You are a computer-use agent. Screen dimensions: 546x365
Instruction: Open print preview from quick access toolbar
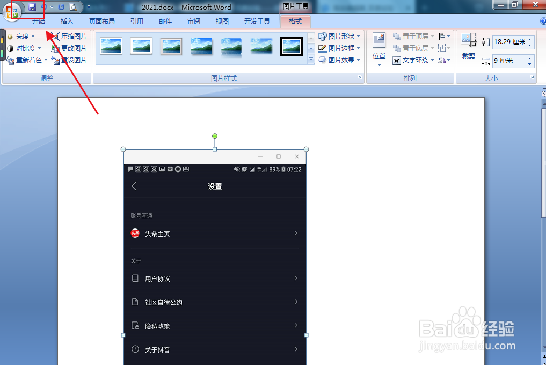pyautogui.click(x=73, y=7)
